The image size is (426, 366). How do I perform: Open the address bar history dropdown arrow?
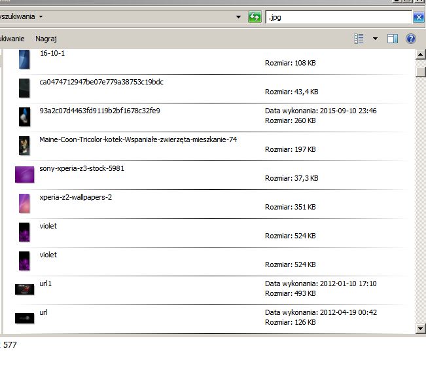238,17
